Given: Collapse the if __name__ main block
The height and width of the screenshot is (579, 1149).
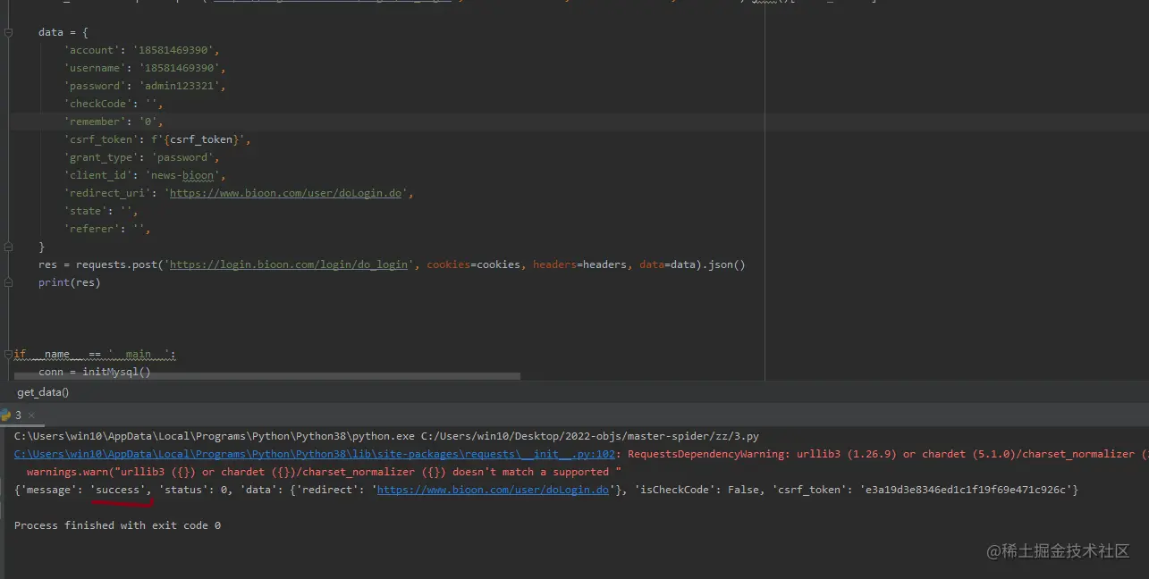Looking at the screenshot, I should (x=8, y=354).
